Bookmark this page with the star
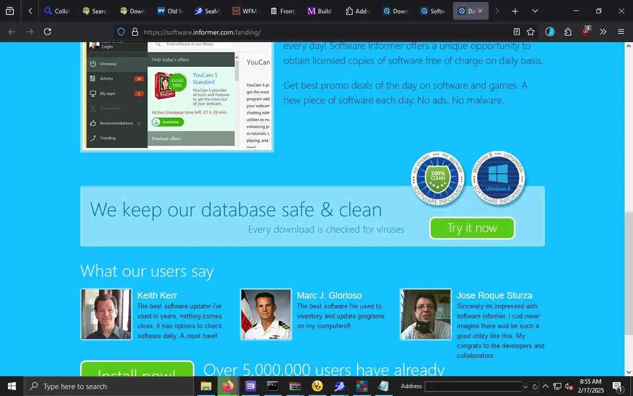 pyautogui.click(x=531, y=32)
